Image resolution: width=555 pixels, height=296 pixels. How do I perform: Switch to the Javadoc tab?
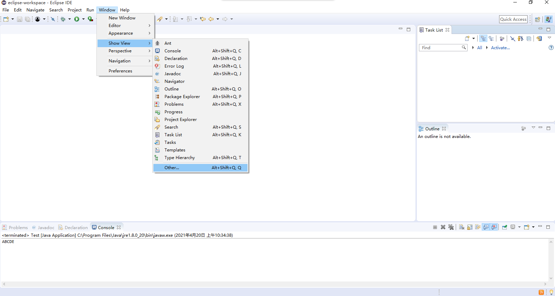coord(43,227)
